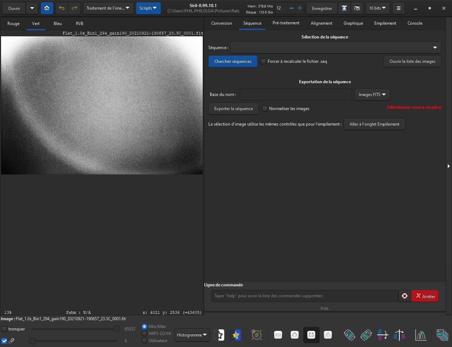Select the MIPS-LO/HI radio button
452x347 pixels.
click(x=144, y=334)
